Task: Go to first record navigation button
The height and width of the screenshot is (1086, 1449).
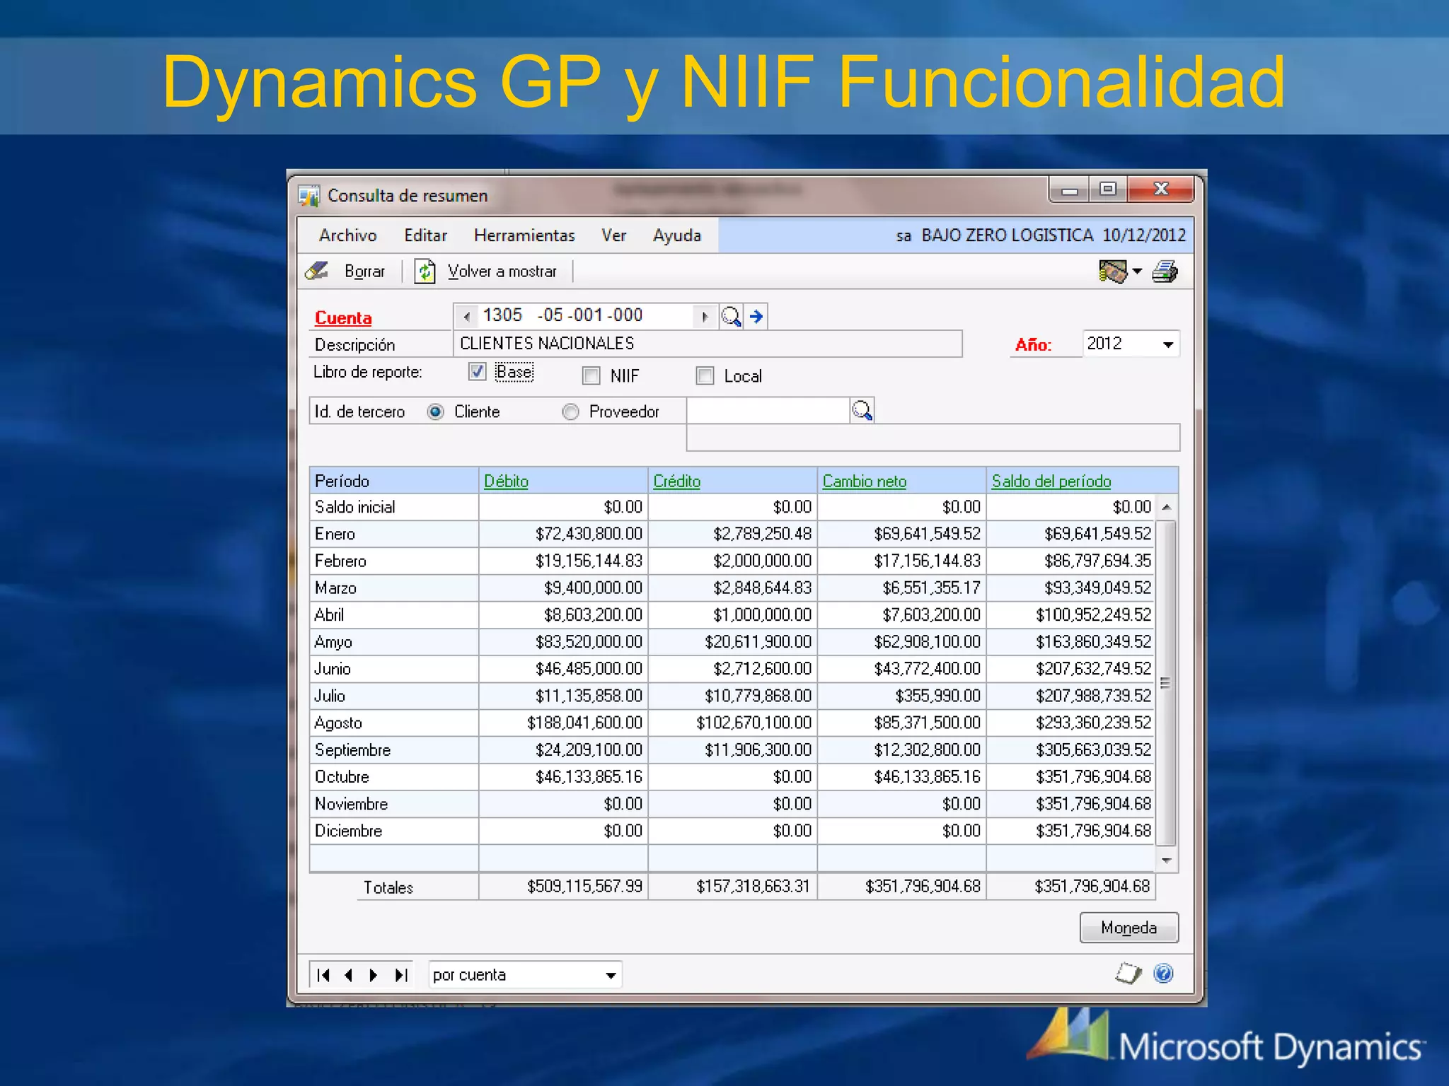Action: click(323, 975)
